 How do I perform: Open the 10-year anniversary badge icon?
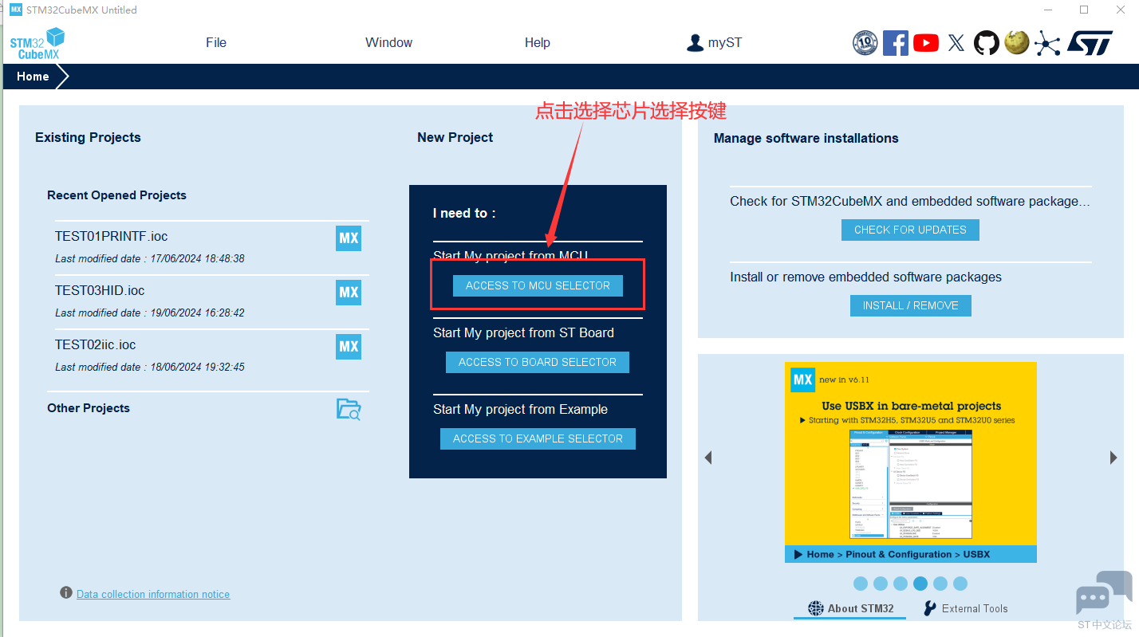coord(865,43)
